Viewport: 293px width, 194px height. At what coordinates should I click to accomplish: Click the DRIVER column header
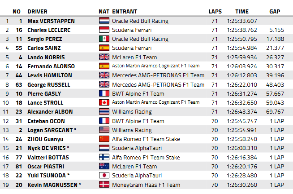(37, 12)
